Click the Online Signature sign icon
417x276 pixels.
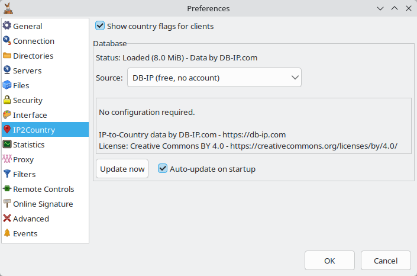[7, 204]
